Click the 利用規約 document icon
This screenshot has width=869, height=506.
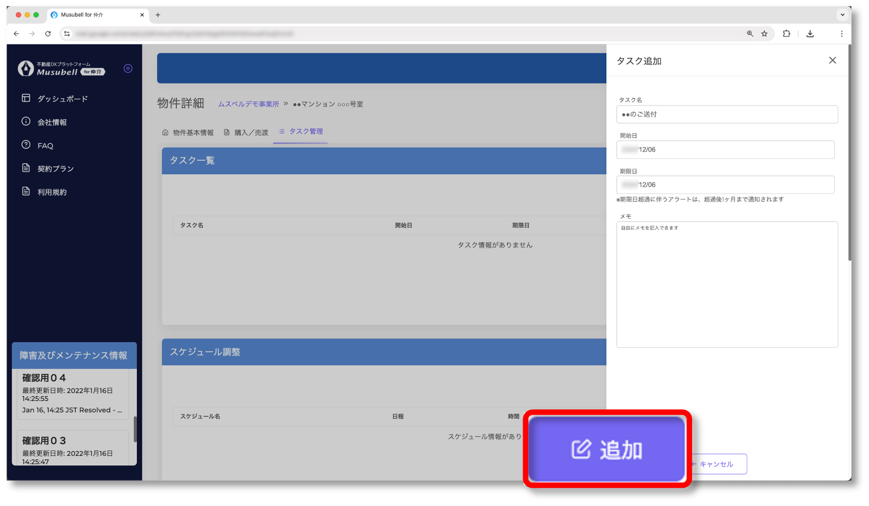click(26, 191)
